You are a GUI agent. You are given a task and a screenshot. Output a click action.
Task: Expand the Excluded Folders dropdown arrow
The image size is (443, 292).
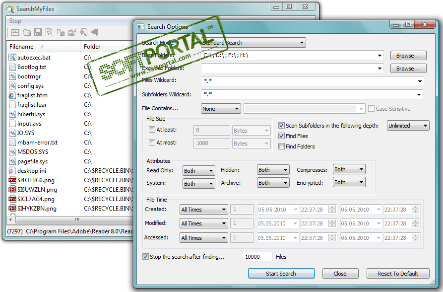coord(380,68)
